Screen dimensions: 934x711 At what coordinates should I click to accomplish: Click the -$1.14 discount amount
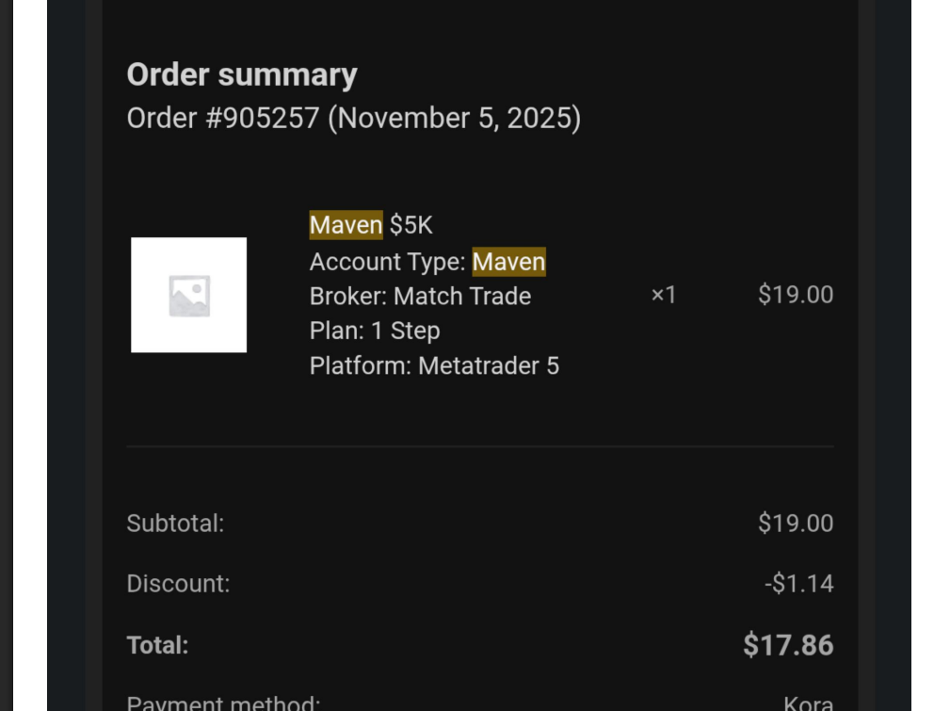point(798,584)
